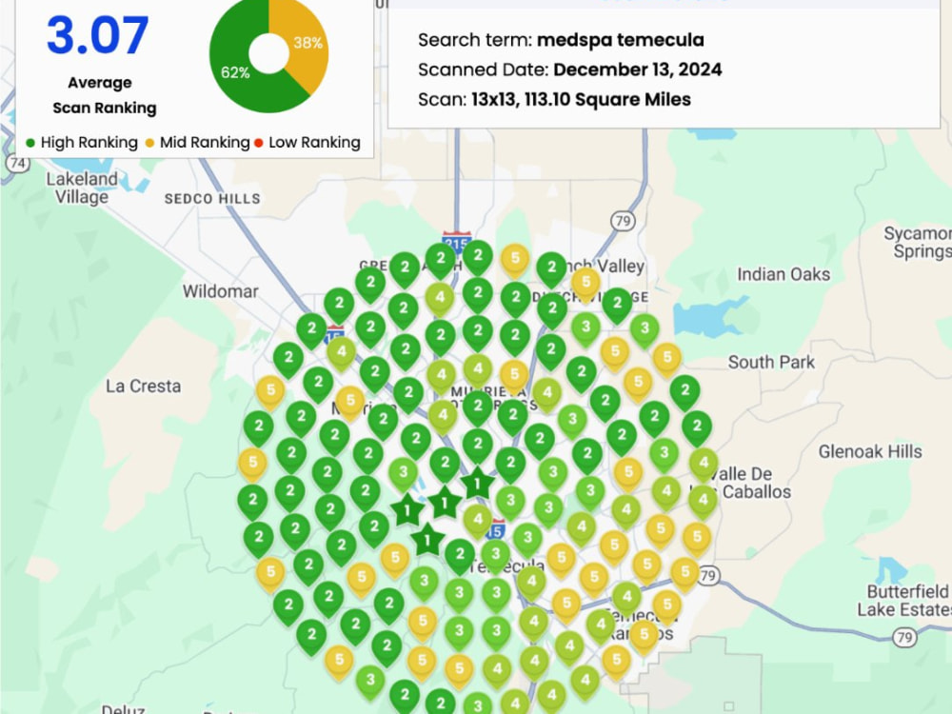Click the South Park map label
This screenshot has width=952, height=714.
click(771, 363)
